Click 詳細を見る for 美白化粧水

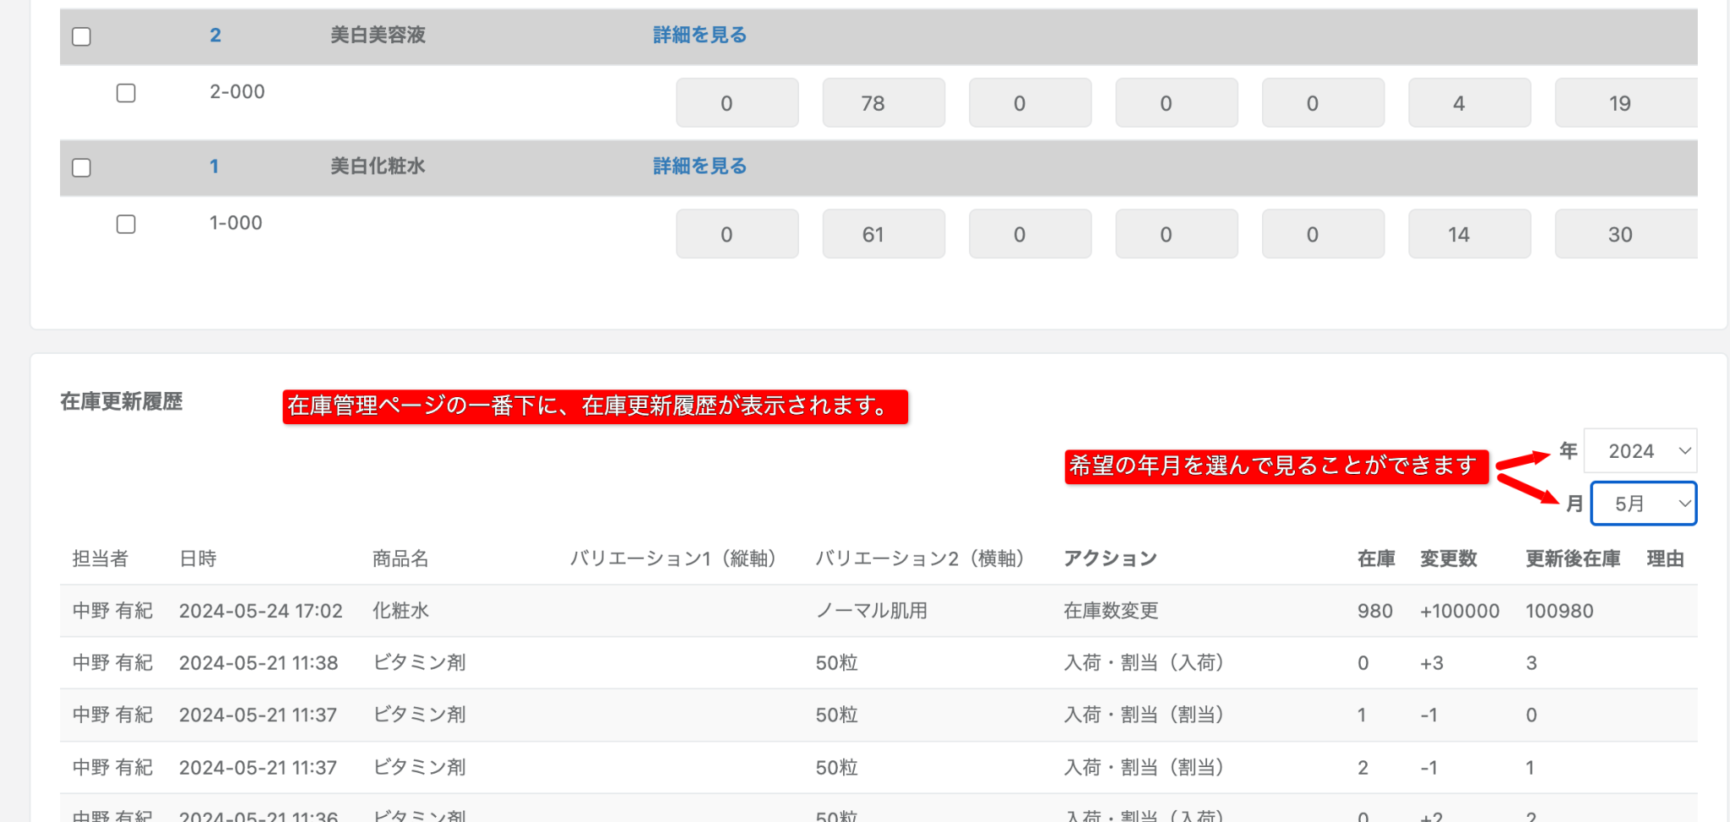698,166
